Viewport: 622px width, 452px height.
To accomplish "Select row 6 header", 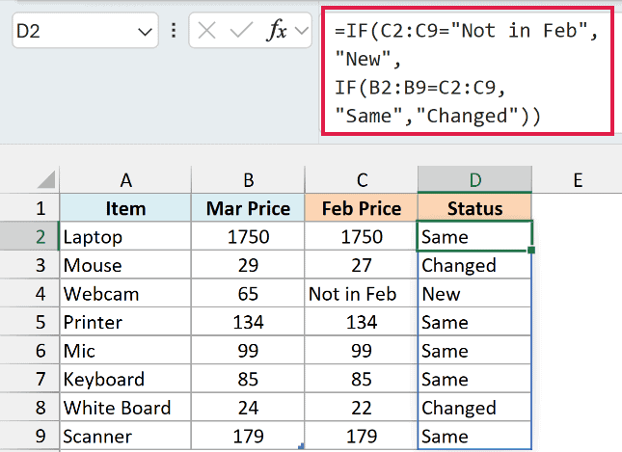I will click(30, 350).
